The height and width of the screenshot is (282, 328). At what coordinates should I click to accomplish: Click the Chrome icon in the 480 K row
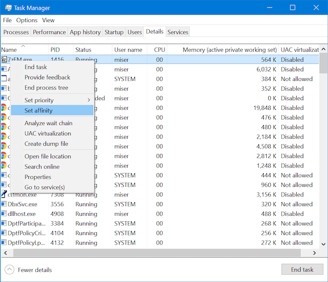[x=4, y=127]
